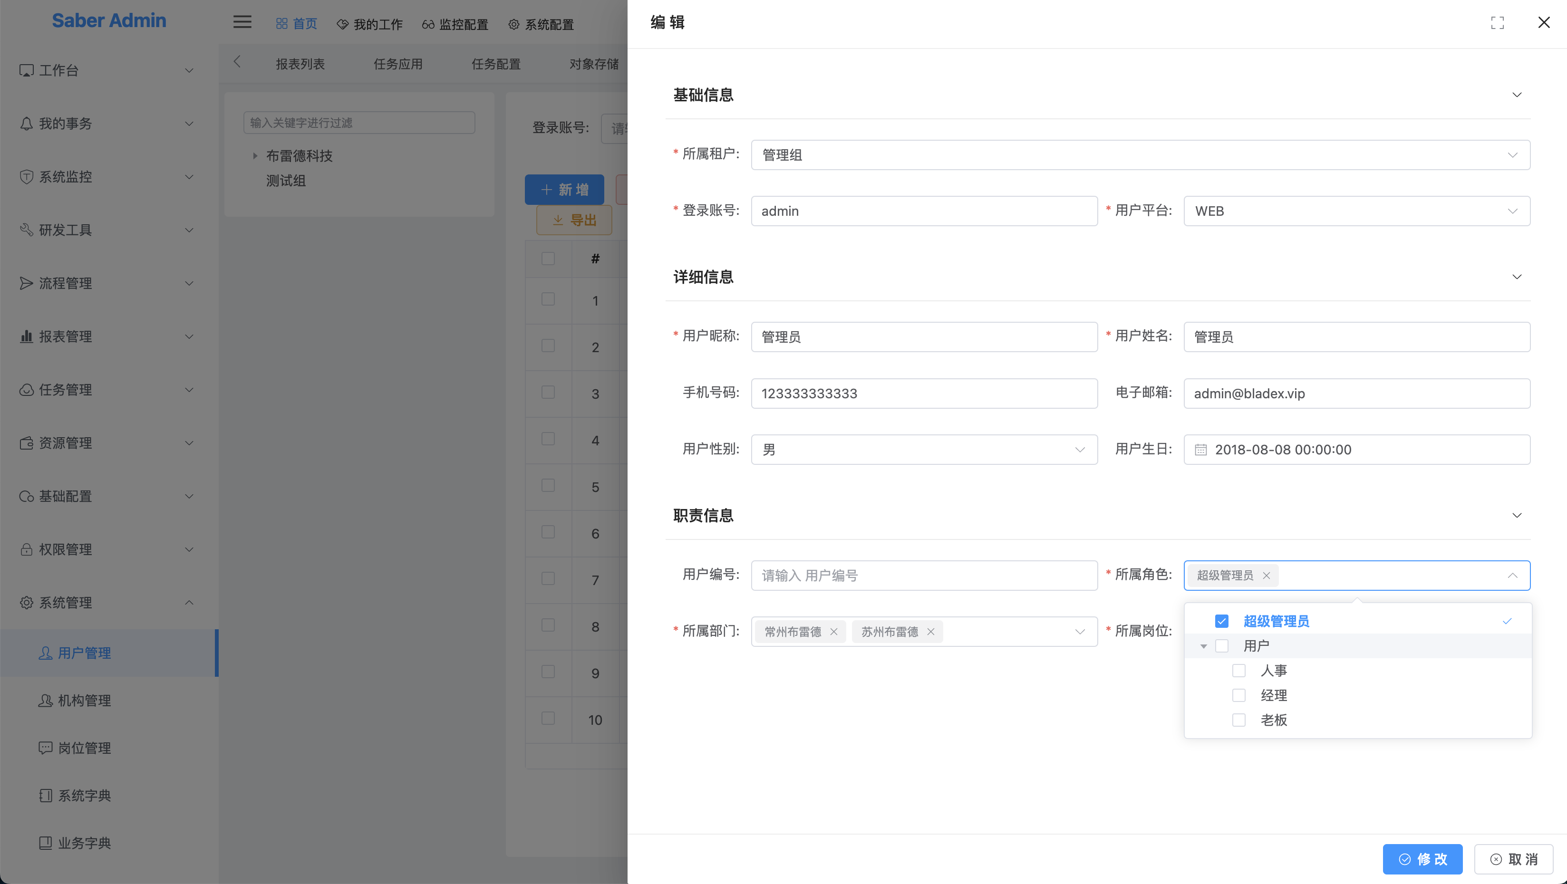1567x884 pixels.
Task: Remove the 常州布雷德 department tag
Action: coord(833,632)
